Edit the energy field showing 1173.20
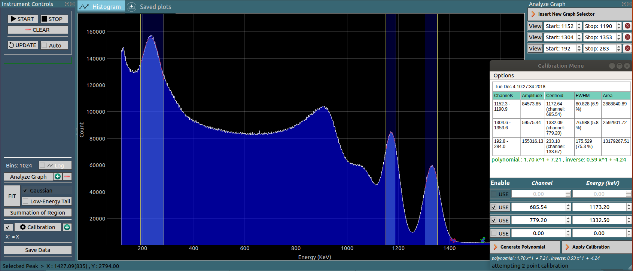The height and width of the screenshot is (271, 633). (x=599, y=207)
